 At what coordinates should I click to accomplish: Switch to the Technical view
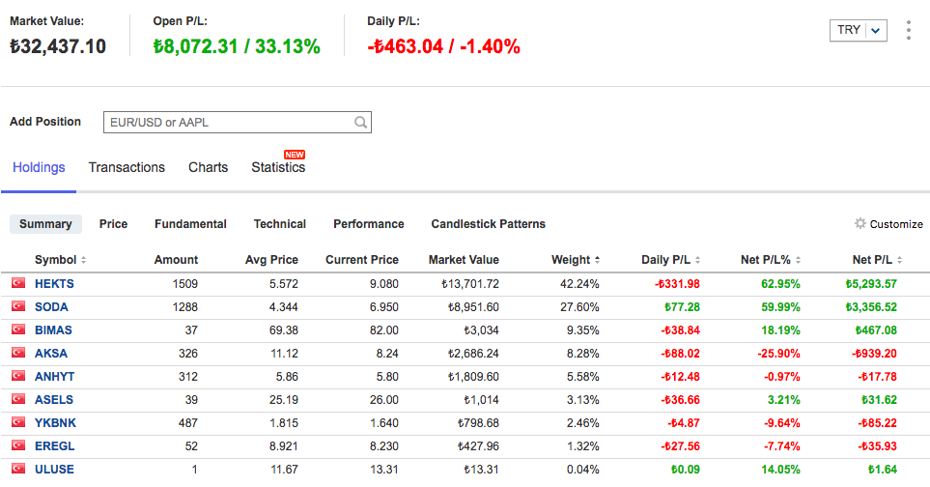coord(279,224)
